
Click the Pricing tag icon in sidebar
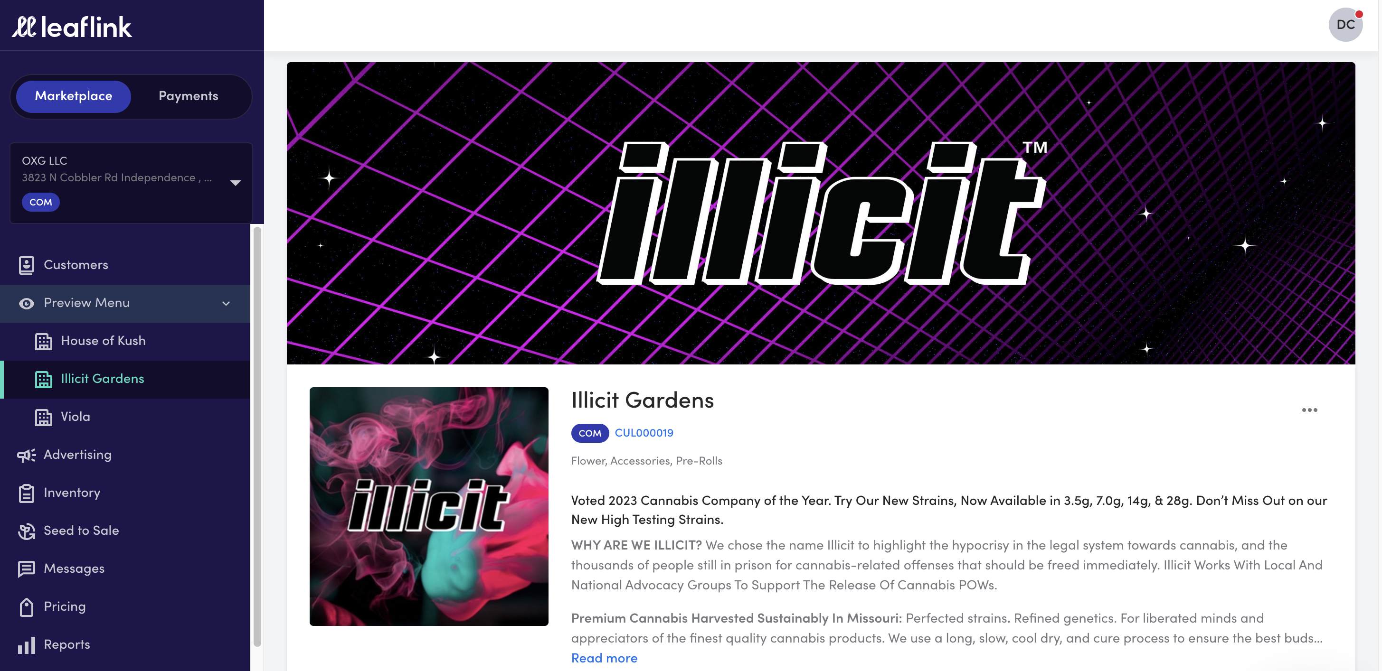click(x=27, y=606)
